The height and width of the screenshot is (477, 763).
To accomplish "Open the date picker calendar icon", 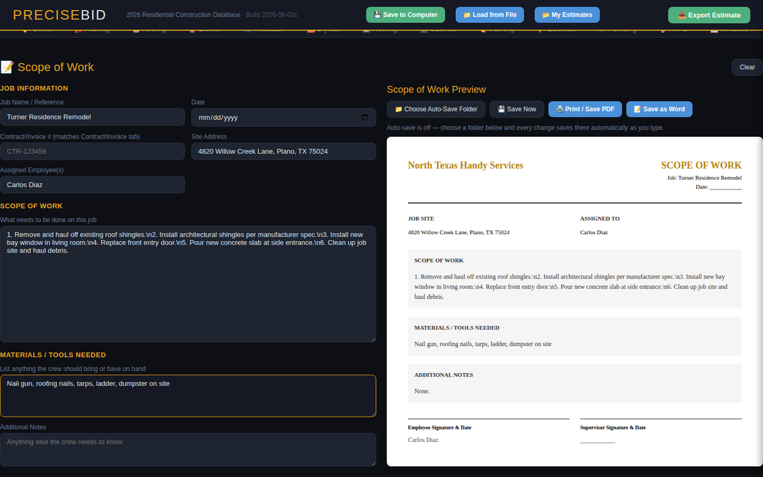I will tap(364, 117).
